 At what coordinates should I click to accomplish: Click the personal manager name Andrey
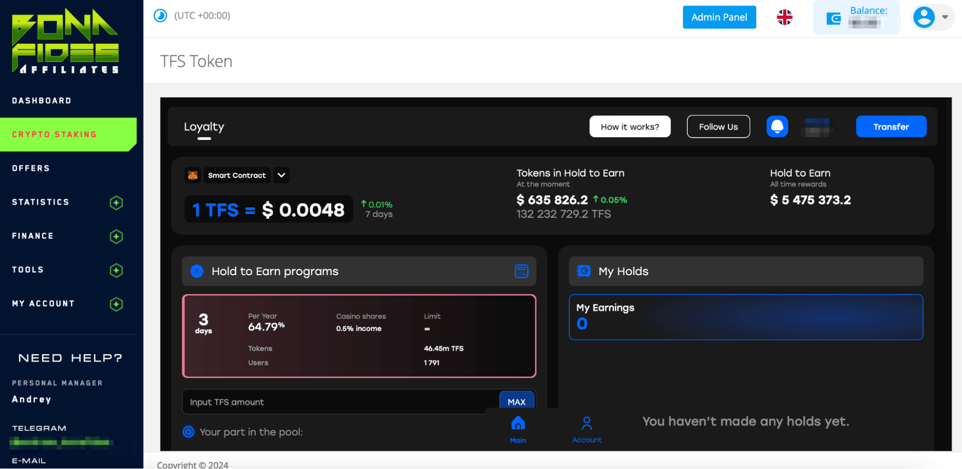pos(32,399)
